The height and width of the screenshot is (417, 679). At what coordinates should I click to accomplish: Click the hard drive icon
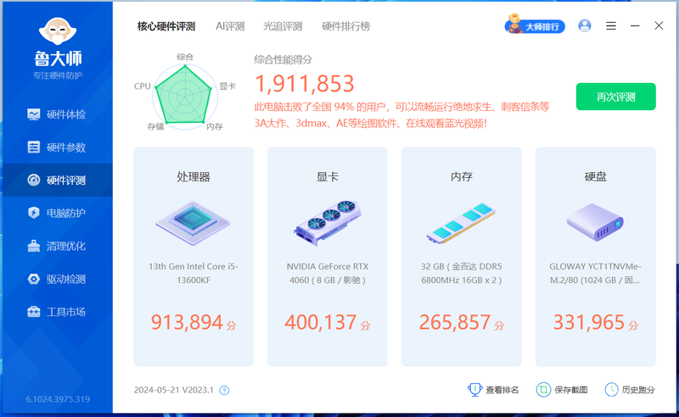coord(596,222)
